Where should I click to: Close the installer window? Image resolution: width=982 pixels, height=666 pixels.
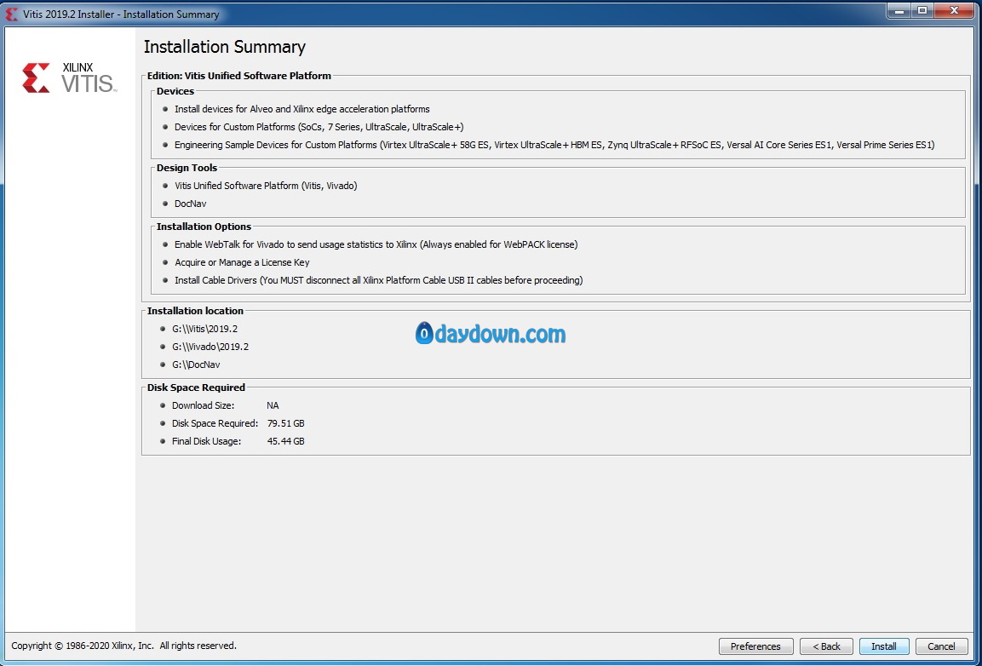(955, 10)
